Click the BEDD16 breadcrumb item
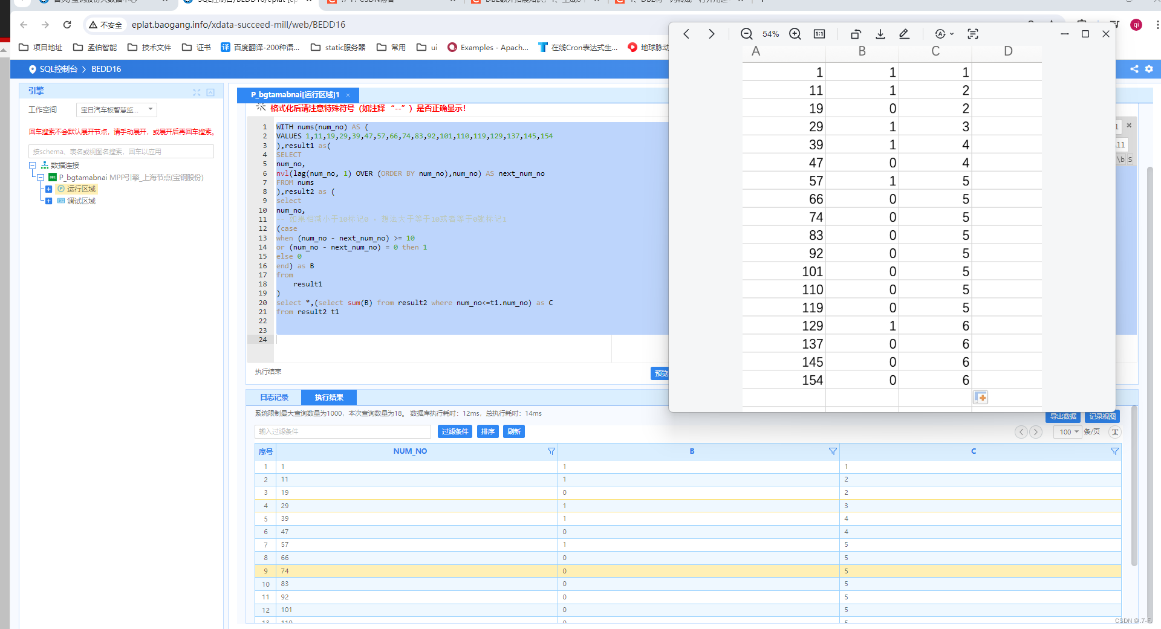 (106, 69)
